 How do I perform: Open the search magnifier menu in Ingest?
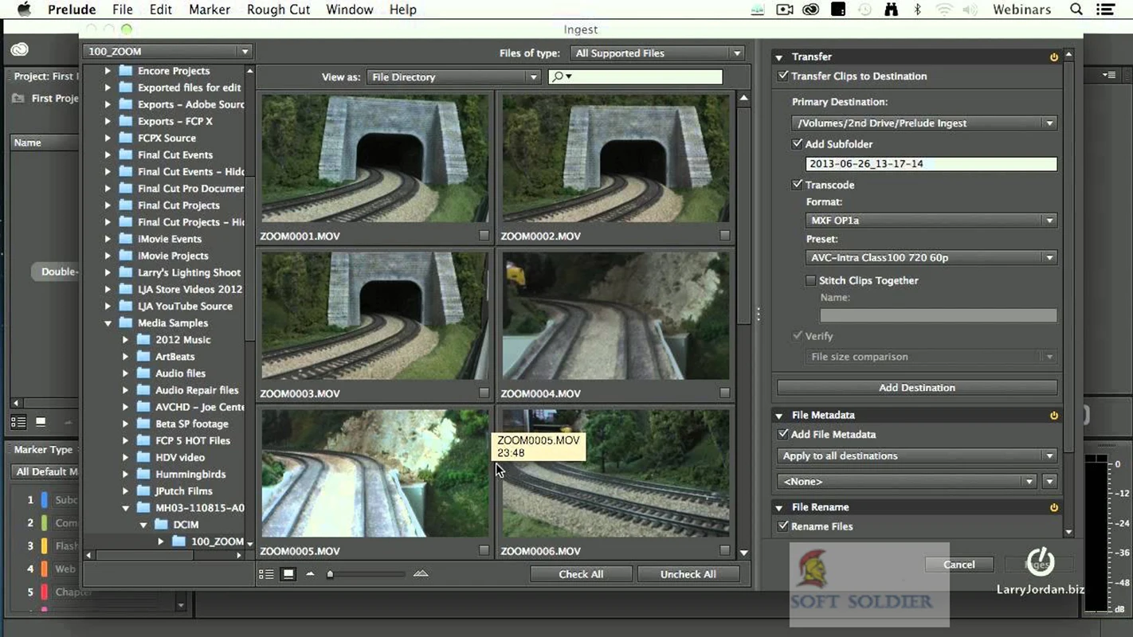(562, 76)
